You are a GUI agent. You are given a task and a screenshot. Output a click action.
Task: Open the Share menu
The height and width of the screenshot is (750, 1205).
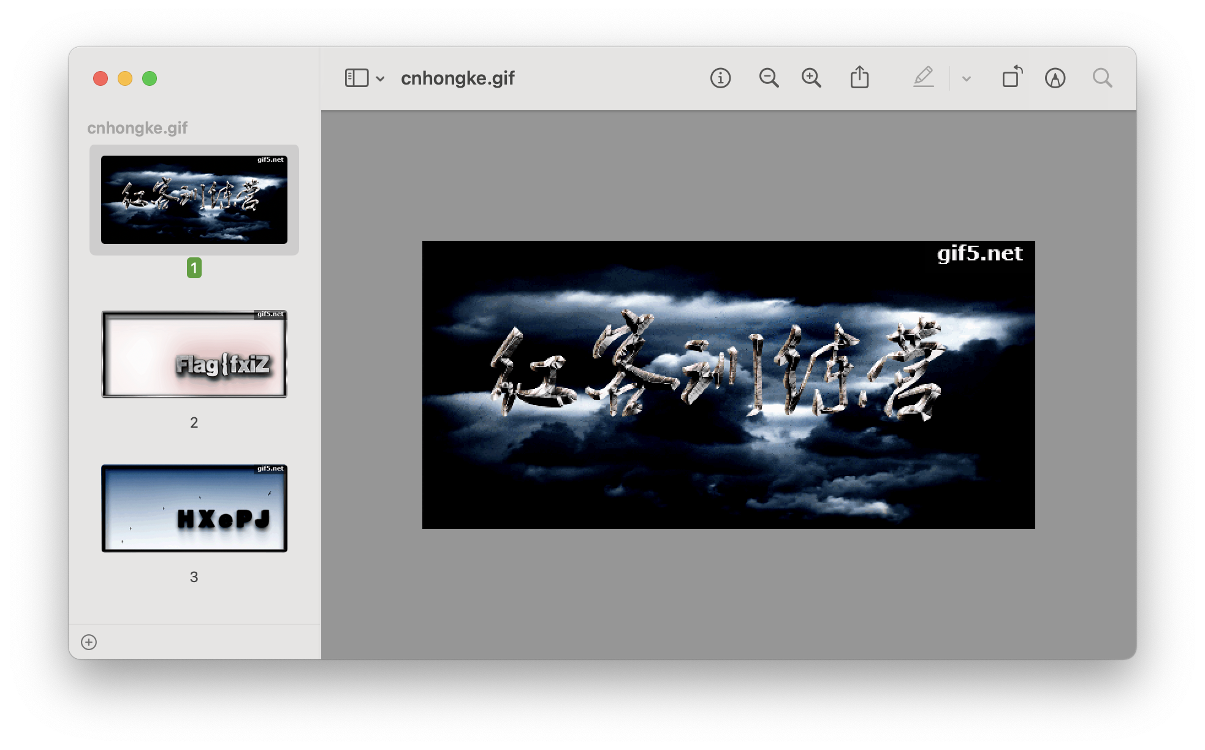(859, 78)
